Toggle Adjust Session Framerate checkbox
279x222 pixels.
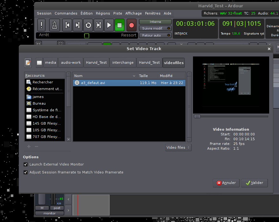pos(25,172)
